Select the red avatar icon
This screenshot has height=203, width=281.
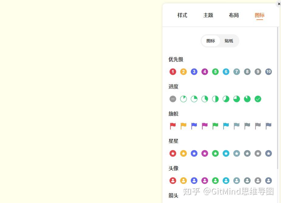pos(173,180)
